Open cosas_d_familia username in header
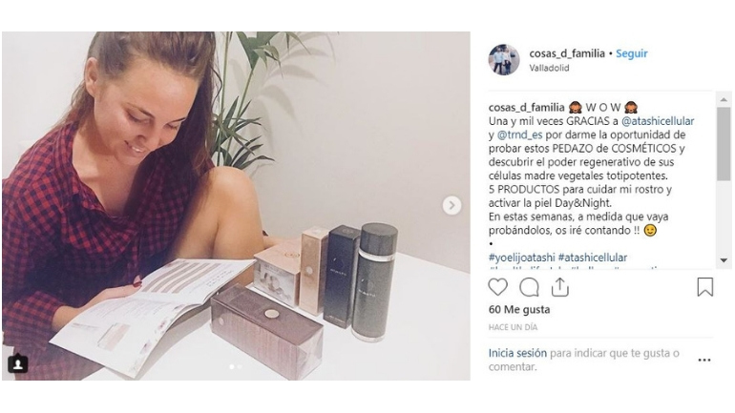 click(567, 53)
